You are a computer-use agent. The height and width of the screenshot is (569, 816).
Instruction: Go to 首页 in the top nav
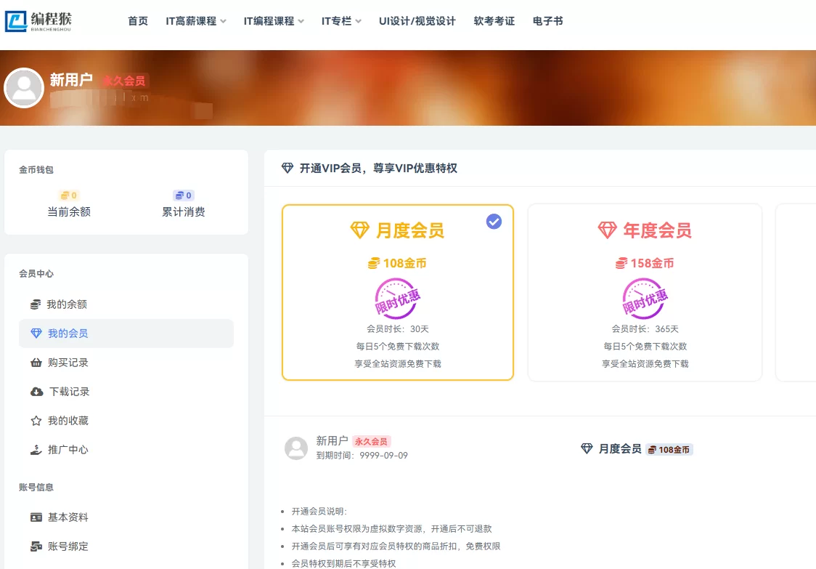tap(138, 21)
